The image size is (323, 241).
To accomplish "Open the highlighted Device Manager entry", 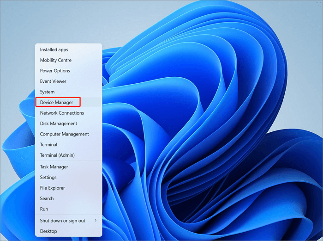I will click(57, 102).
